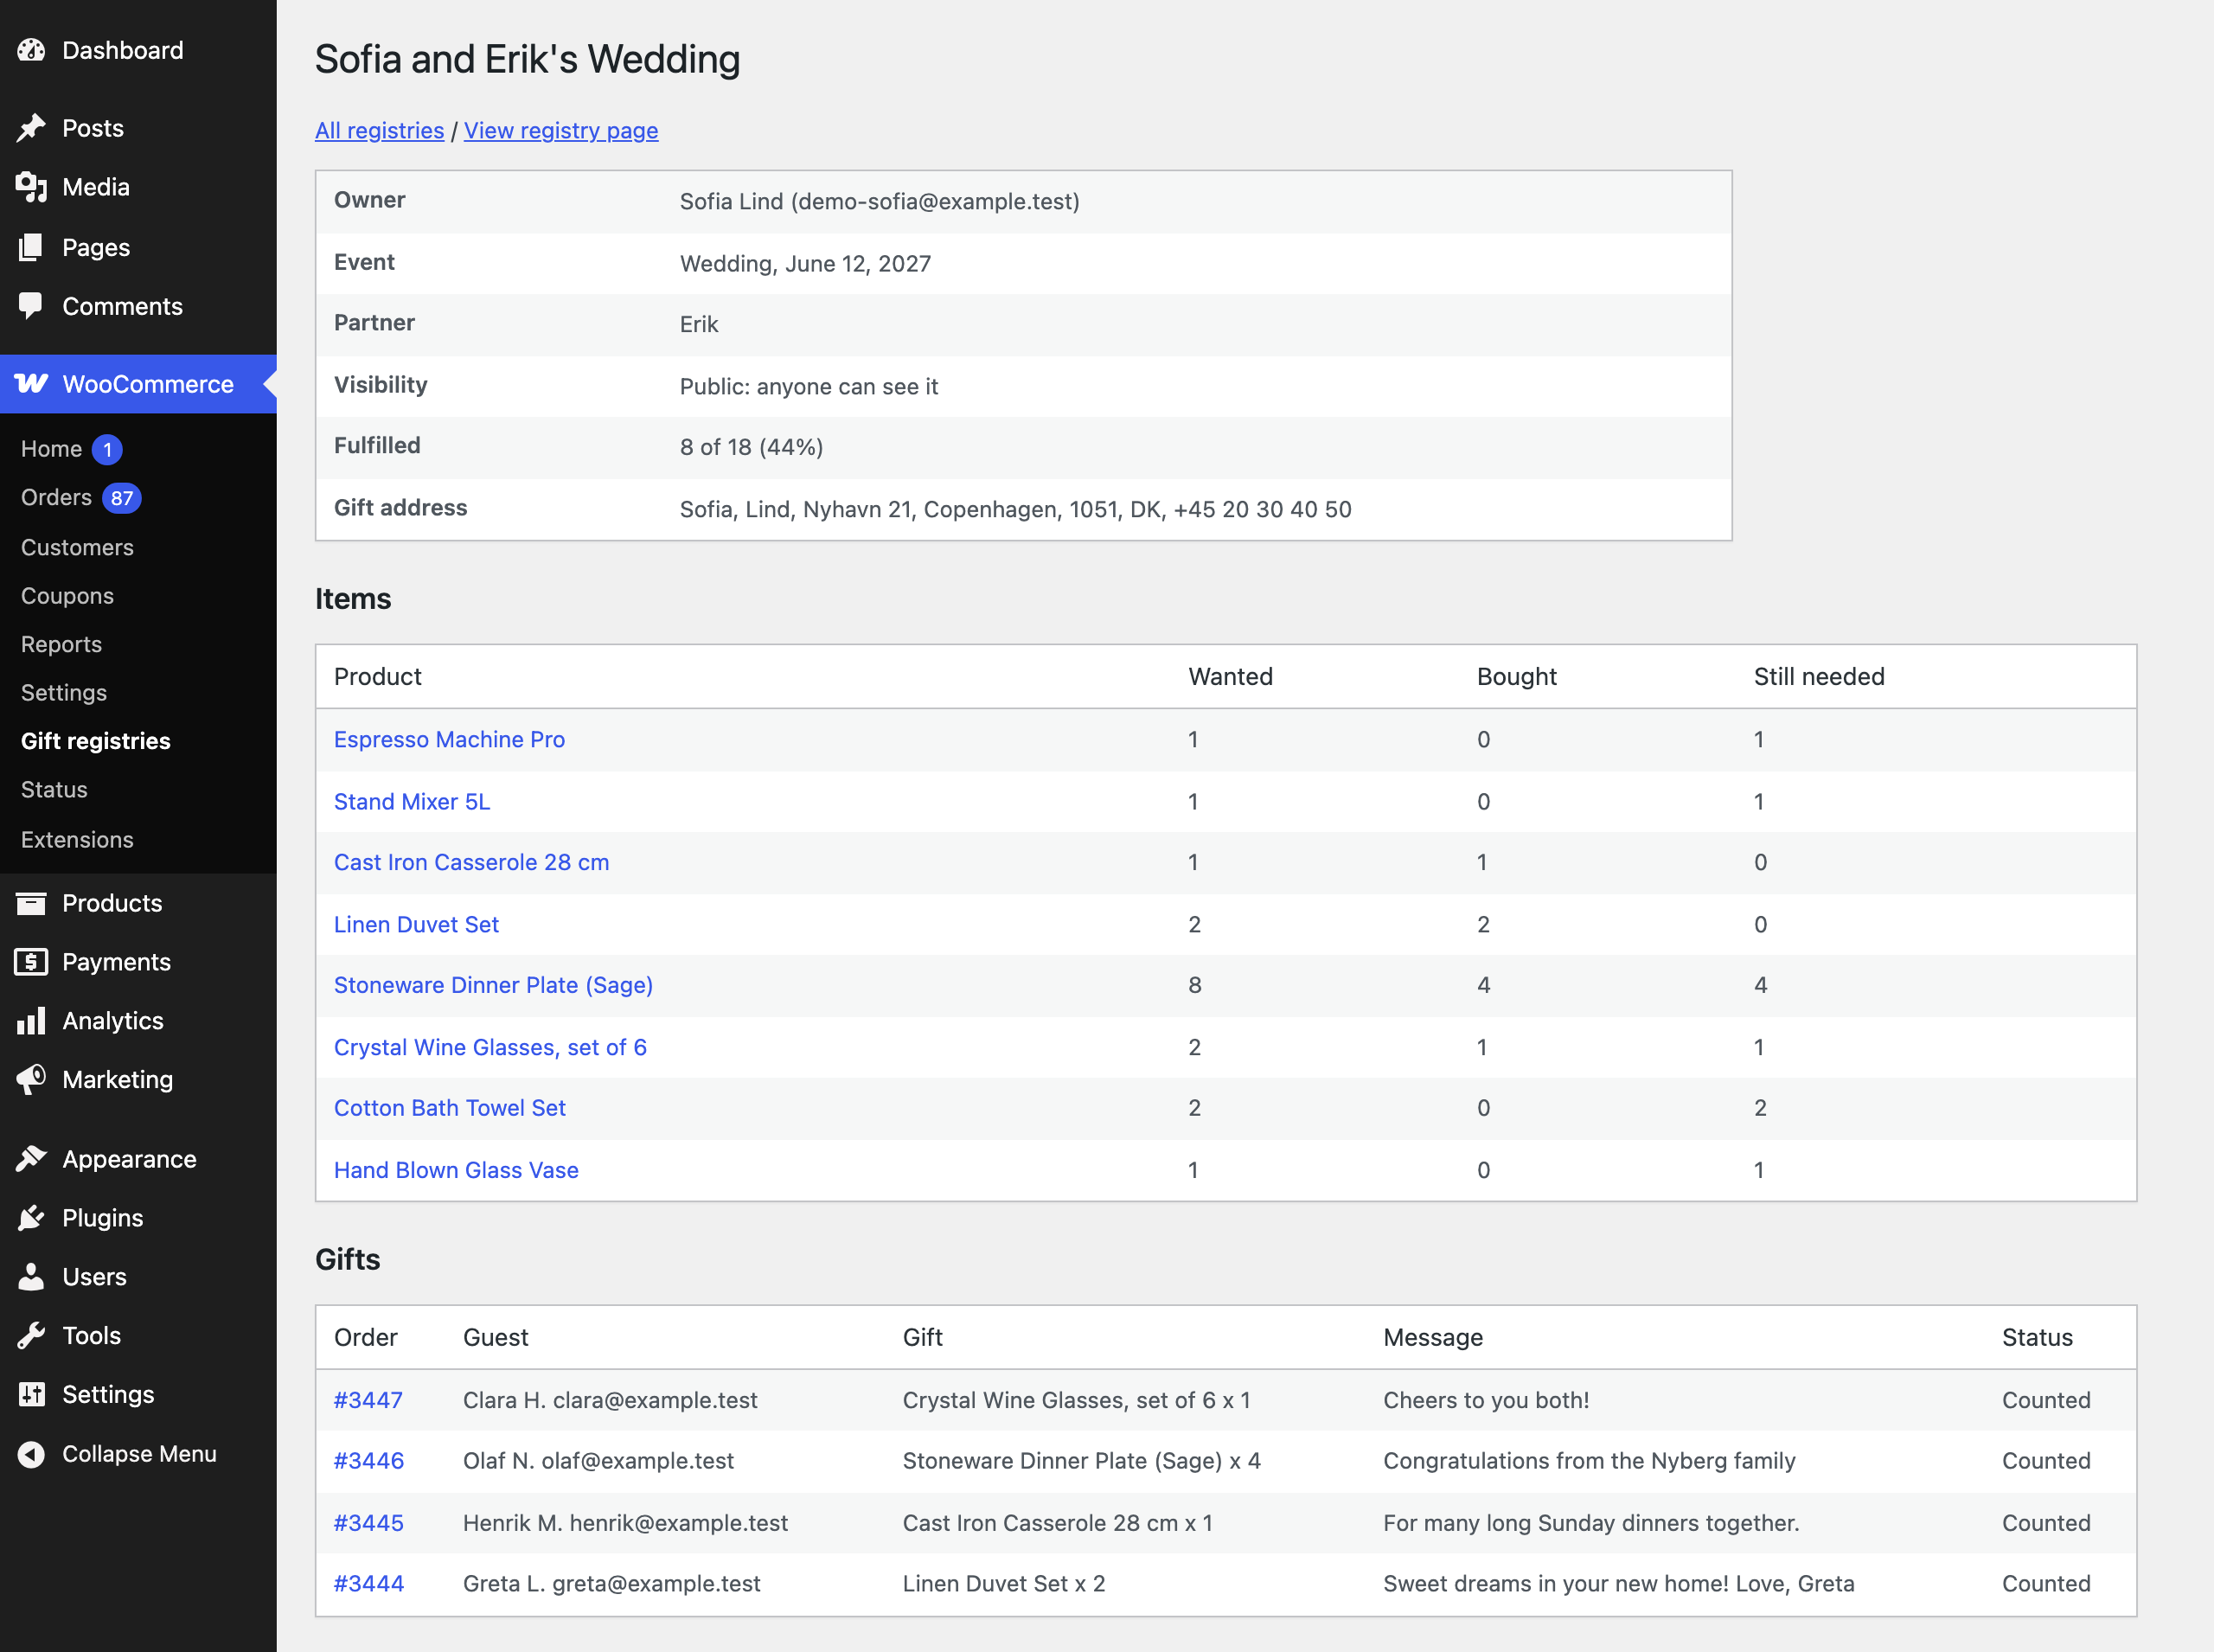Viewport: 2214px width, 1652px height.
Task: Click the WooCommerce logo icon
Action: 31,384
